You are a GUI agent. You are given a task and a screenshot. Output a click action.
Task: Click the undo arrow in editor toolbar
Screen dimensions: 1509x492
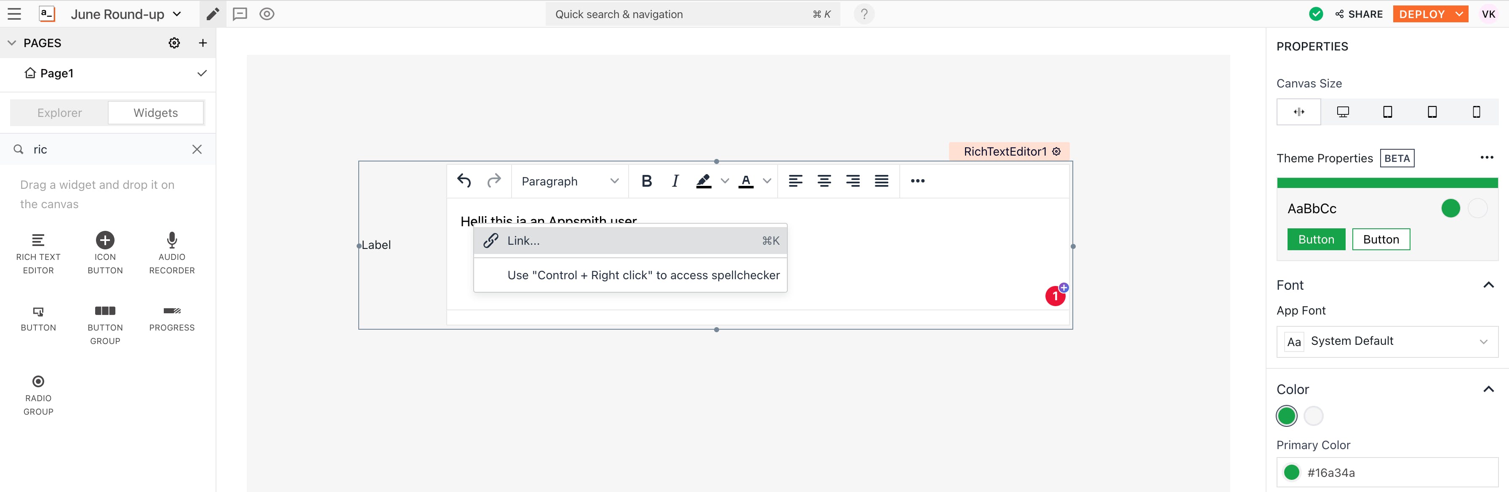pyautogui.click(x=464, y=181)
